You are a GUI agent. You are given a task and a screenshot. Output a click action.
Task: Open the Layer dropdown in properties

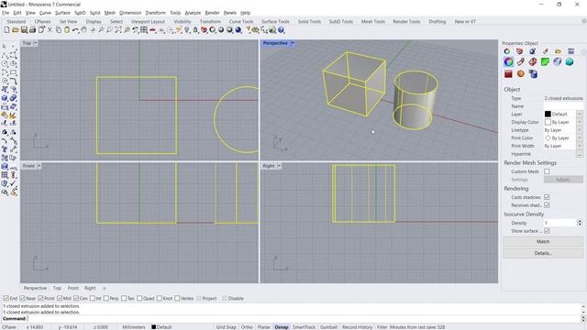(x=579, y=114)
